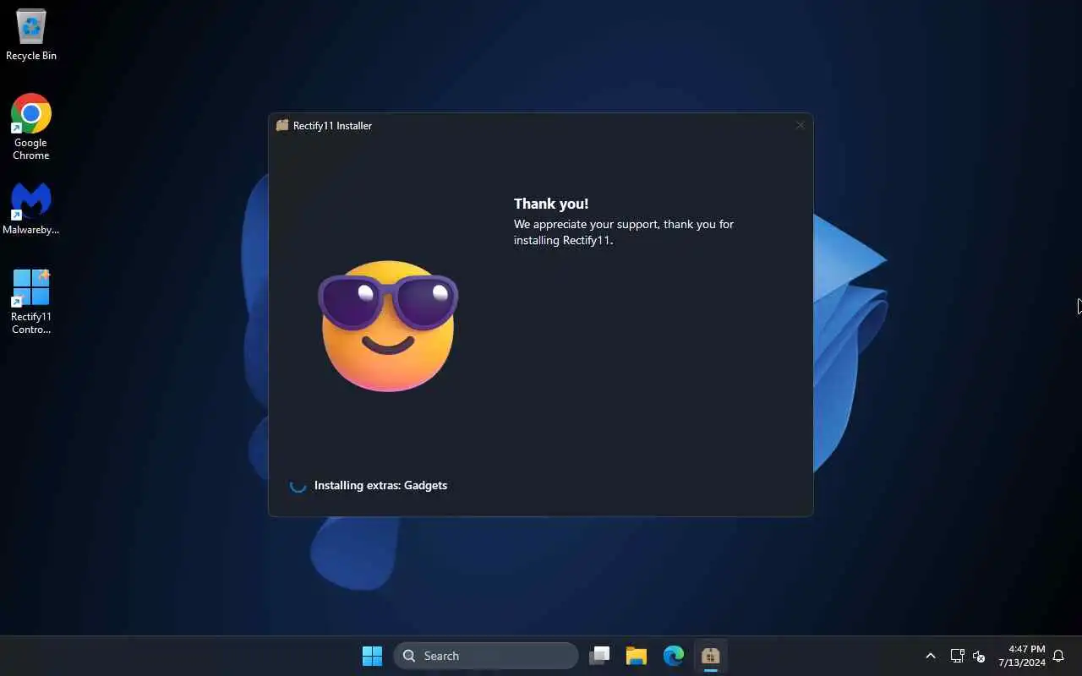Viewport: 1082px width, 676px height.
Task: Click the 'Rectify11 Installer' title text
Action: click(332, 125)
